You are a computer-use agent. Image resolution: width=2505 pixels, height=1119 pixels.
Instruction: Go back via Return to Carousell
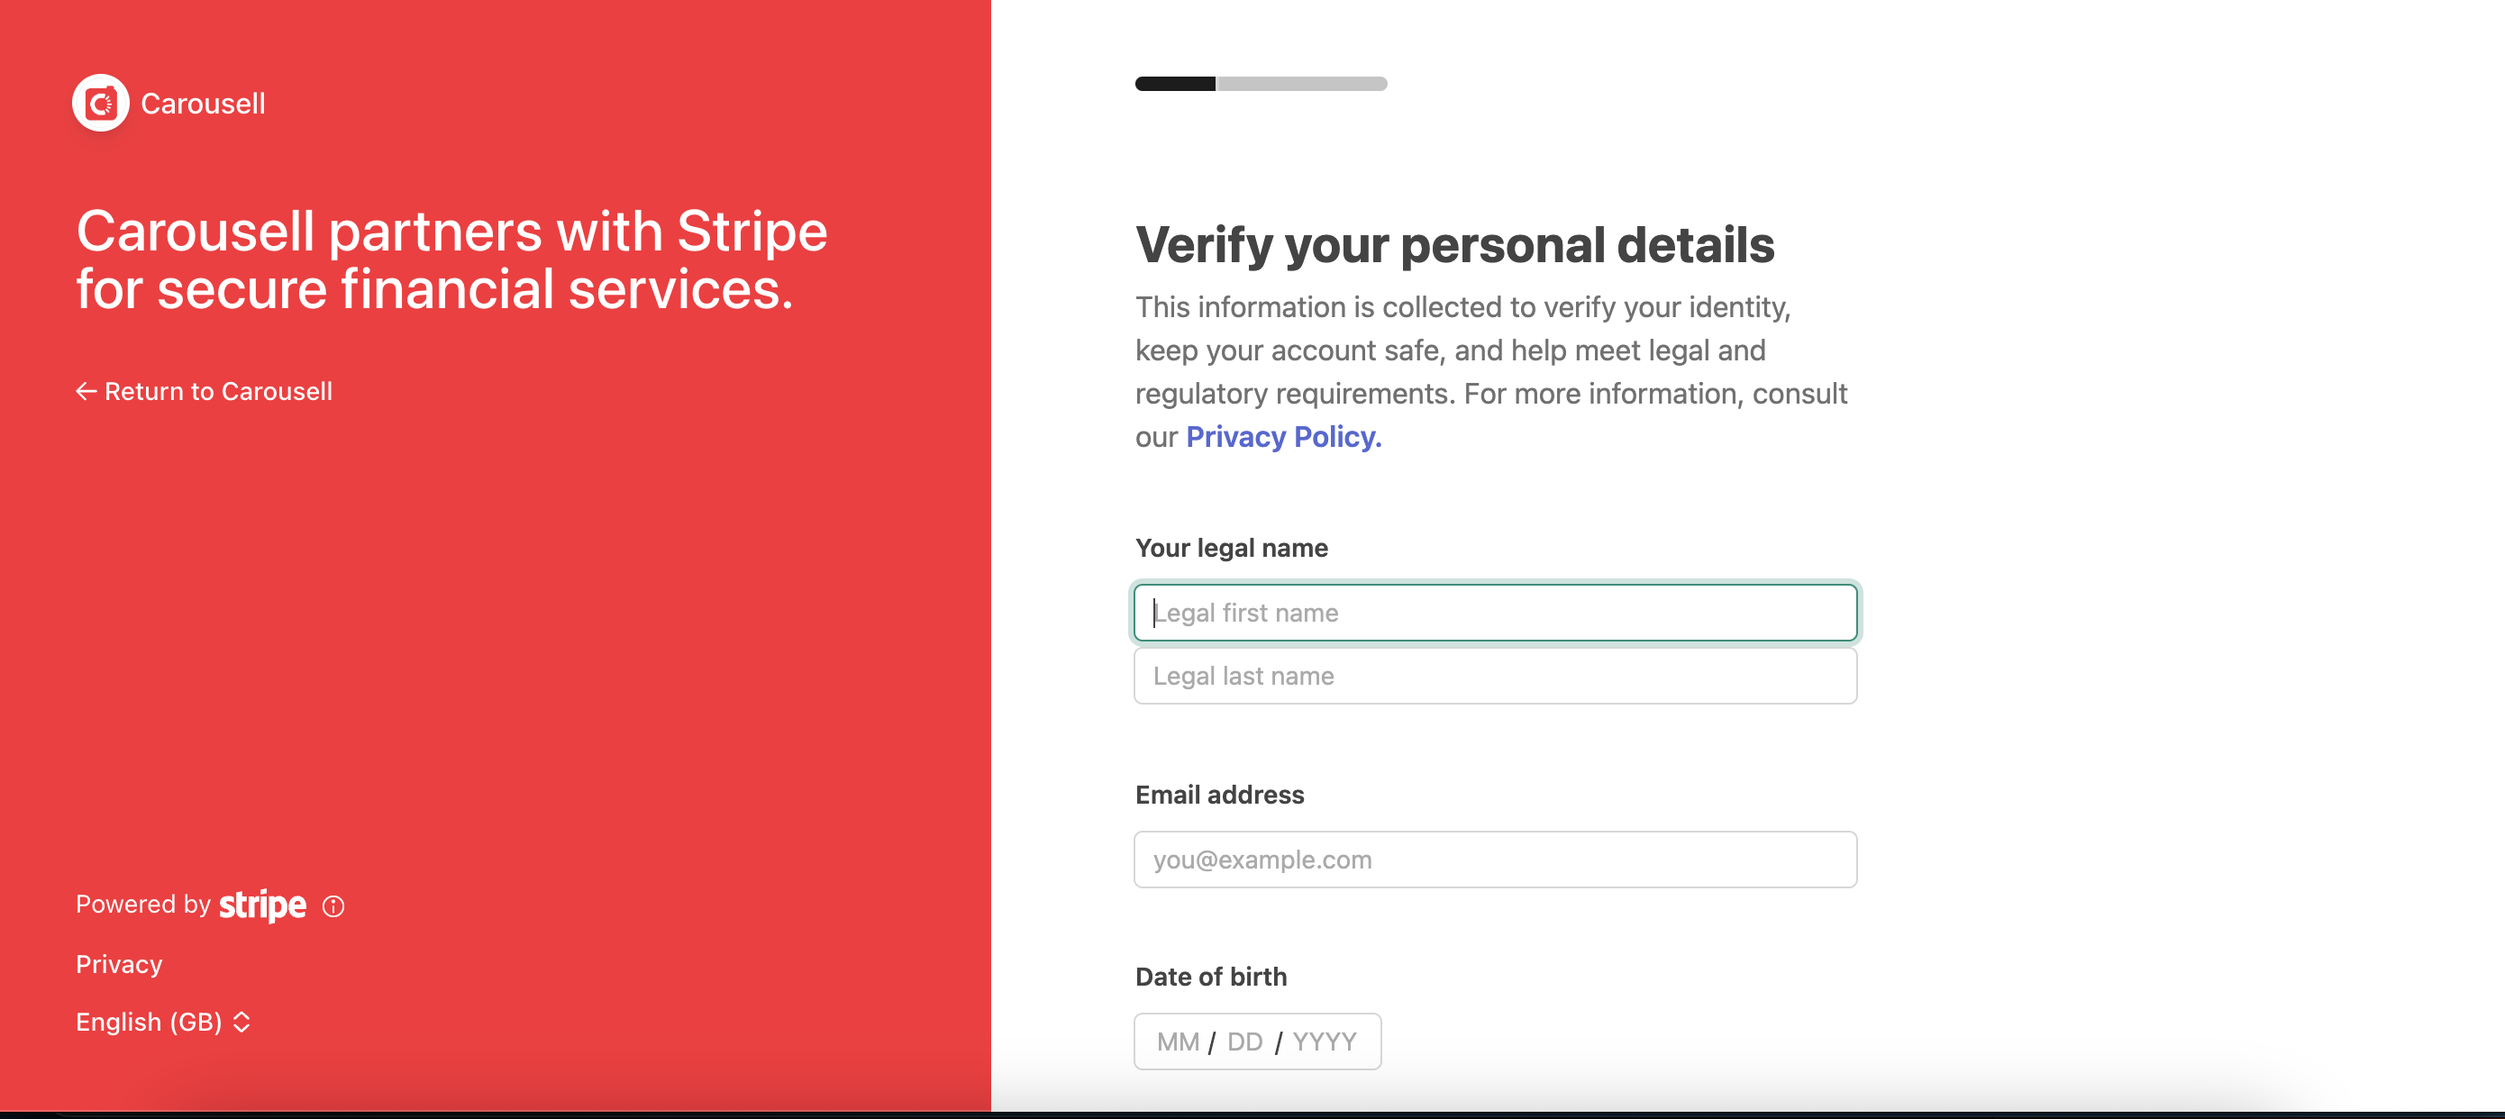pos(205,392)
